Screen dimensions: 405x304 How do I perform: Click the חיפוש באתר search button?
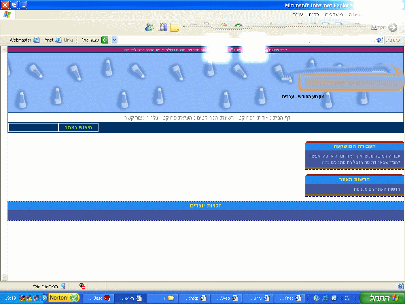[x=78, y=127]
